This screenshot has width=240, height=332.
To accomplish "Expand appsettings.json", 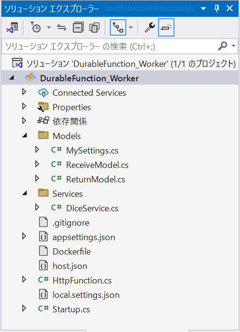I will pos(24,236).
